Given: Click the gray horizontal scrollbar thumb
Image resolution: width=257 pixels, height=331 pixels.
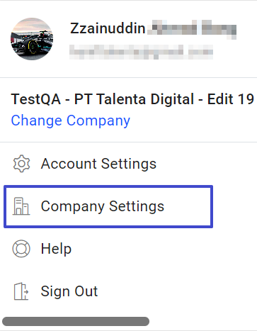Looking at the screenshot, I should click(76, 321).
